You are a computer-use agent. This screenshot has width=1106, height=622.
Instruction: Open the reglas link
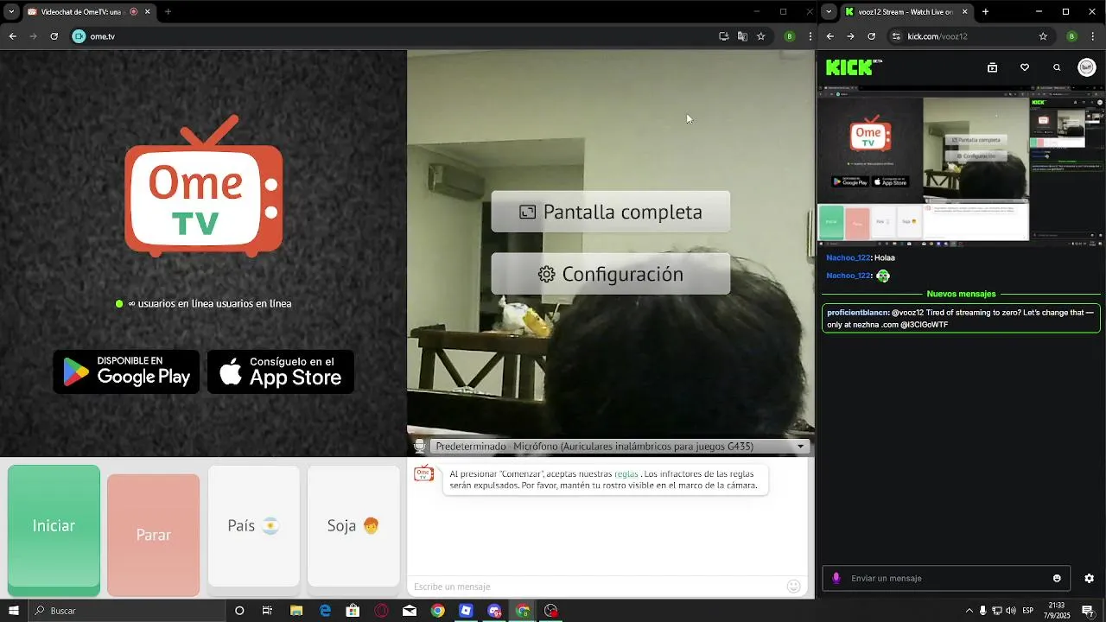coord(626,474)
